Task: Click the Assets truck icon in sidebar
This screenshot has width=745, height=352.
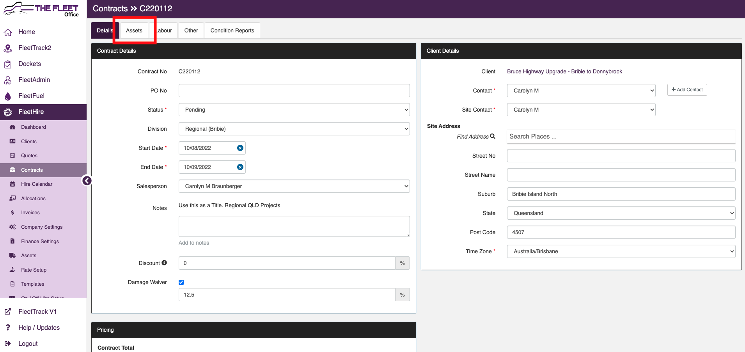Action: [12, 256]
